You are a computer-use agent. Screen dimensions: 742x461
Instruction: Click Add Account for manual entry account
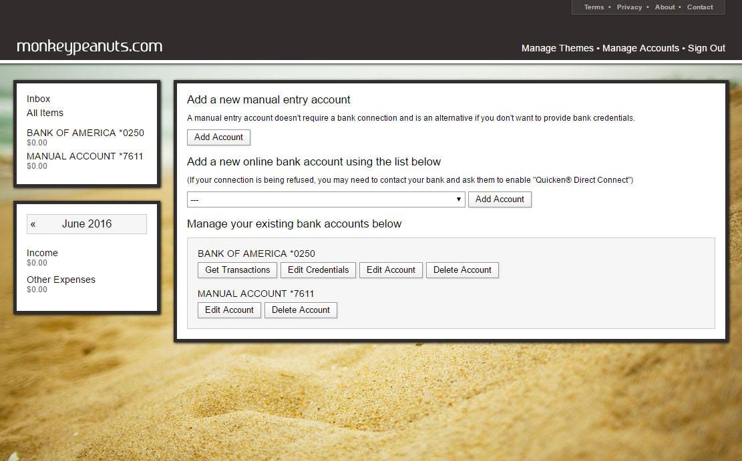pyautogui.click(x=218, y=137)
